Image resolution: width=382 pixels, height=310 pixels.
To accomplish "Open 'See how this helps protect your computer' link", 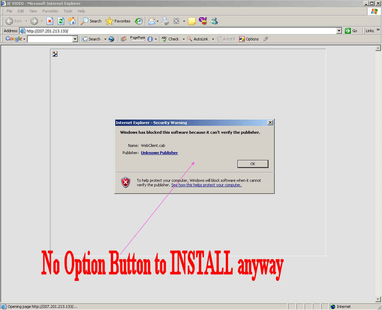I will pos(206,185).
